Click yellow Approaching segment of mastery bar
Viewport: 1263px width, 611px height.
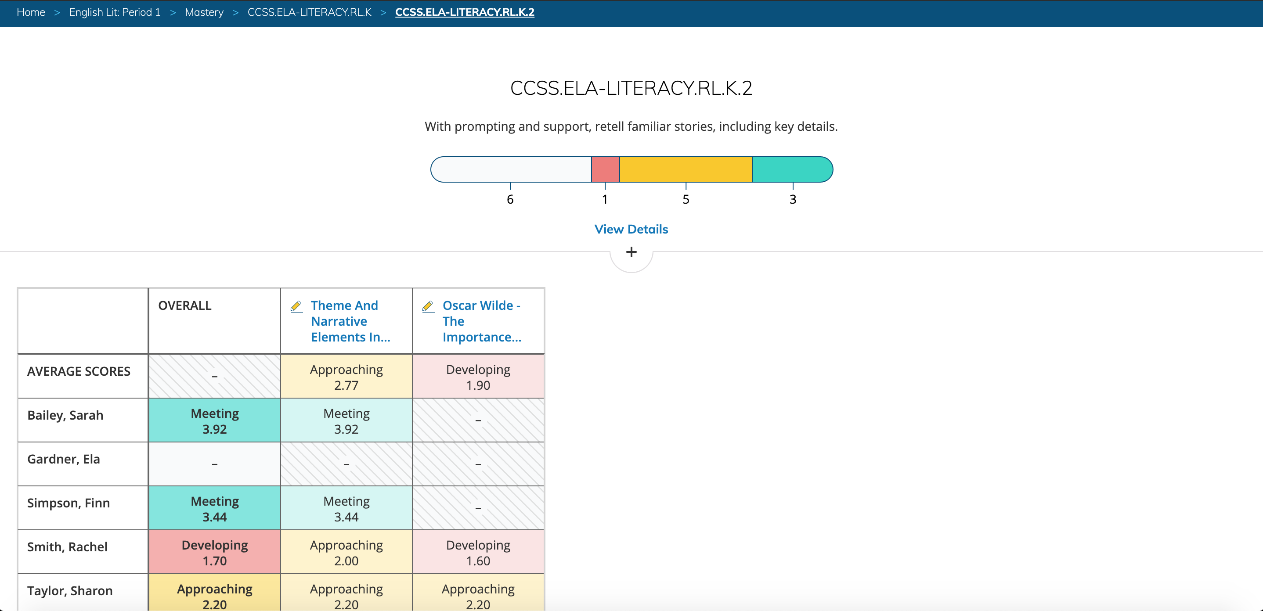click(686, 169)
